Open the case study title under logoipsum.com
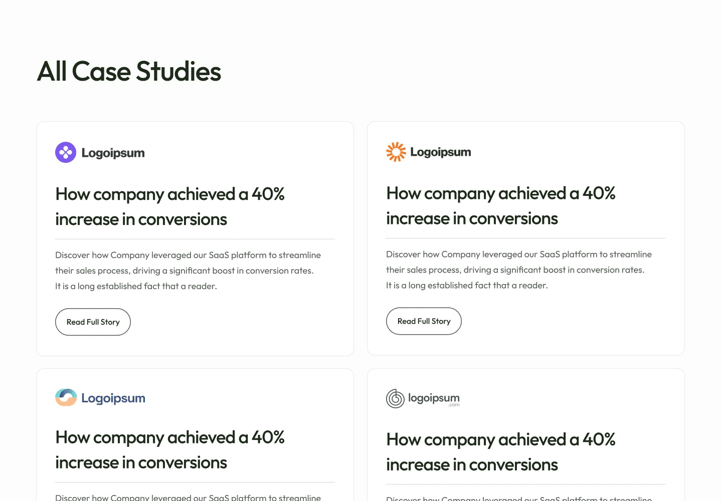 (501, 452)
